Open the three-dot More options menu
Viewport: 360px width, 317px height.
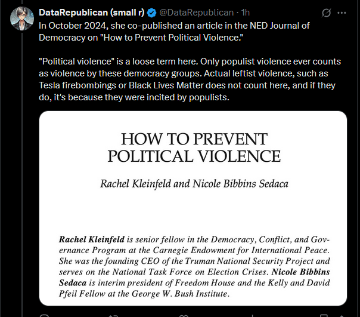(x=342, y=13)
